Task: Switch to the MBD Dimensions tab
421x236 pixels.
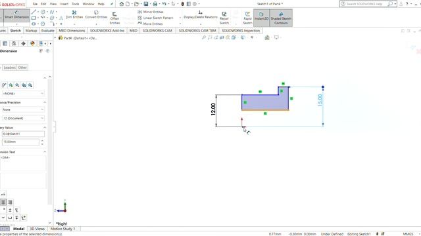Action: [72, 31]
